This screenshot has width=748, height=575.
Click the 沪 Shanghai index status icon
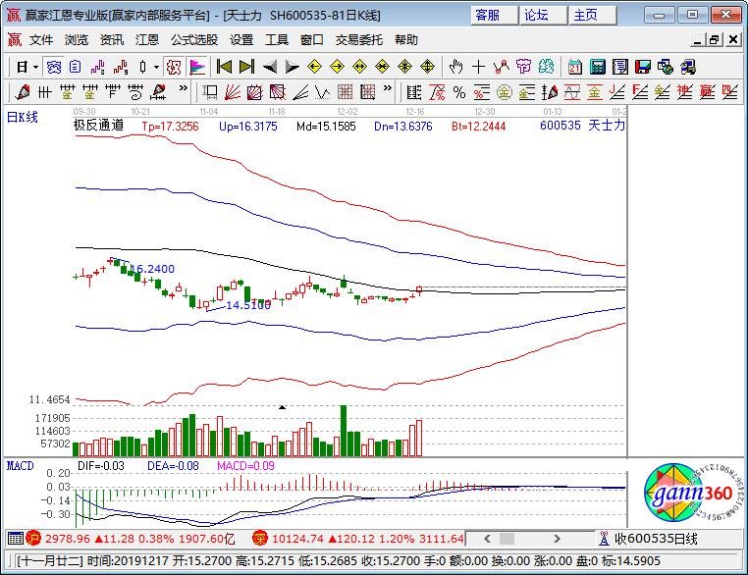point(33,539)
